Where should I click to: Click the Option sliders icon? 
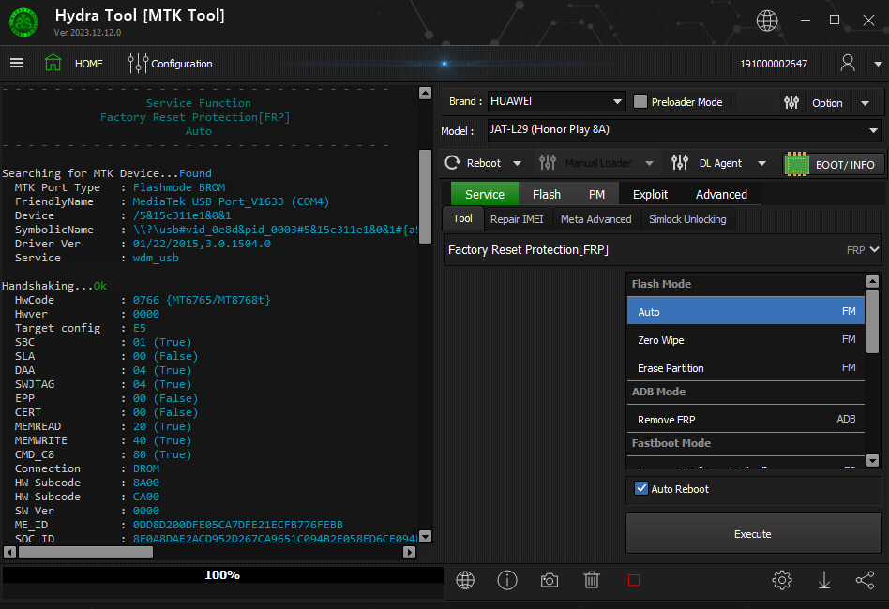(791, 102)
